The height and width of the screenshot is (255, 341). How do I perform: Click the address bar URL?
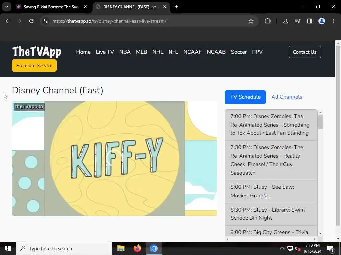[109, 21]
